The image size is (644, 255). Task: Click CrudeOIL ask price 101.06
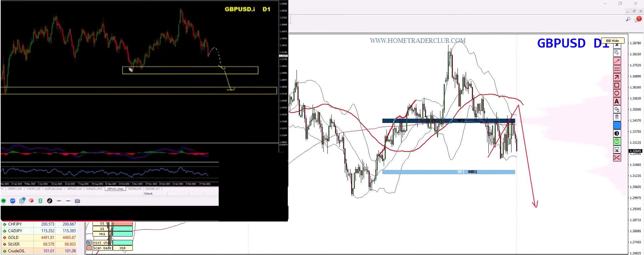[70, 251]
